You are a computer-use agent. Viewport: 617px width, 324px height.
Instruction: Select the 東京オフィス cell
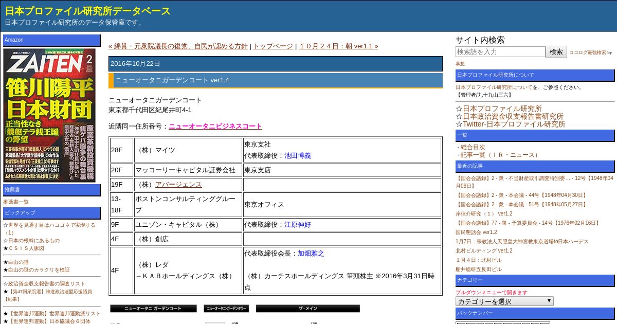pyautogui.click(x=342, y=205)
